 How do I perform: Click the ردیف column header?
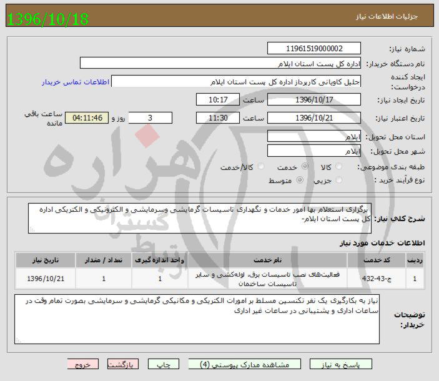(415, 260)
